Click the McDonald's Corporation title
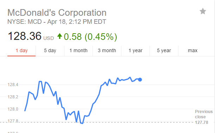The width and height of the screenshot is (215, 133). tap(57, 13)
